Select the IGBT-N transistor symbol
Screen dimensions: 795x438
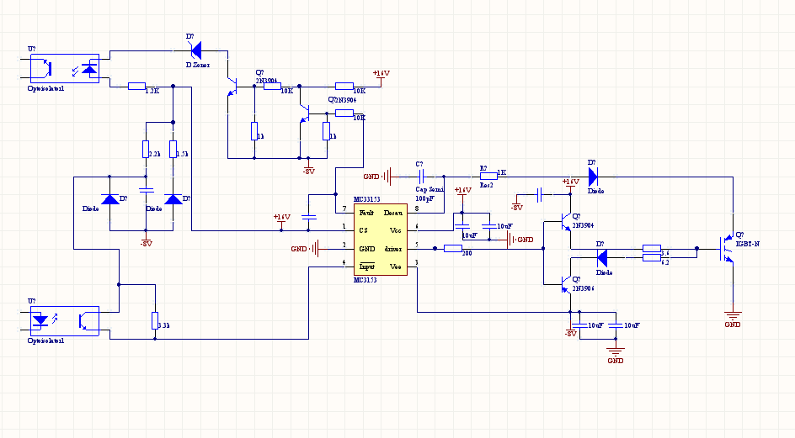(x=727, y=249)
